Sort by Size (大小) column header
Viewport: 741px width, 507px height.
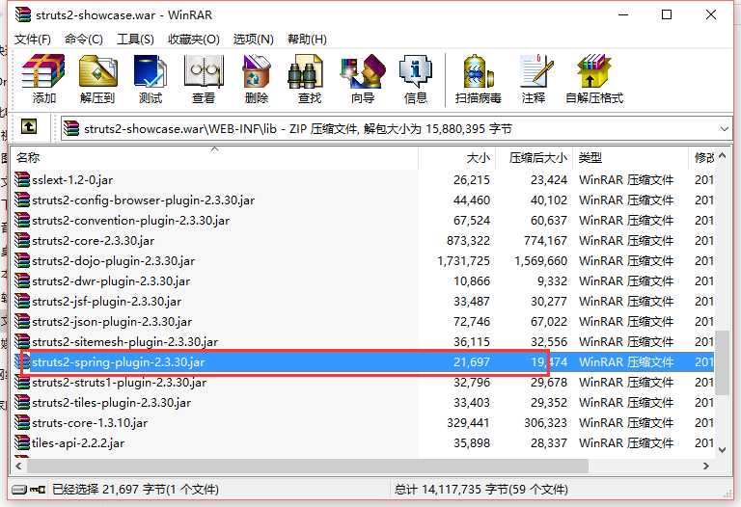[x=456, y=158]
